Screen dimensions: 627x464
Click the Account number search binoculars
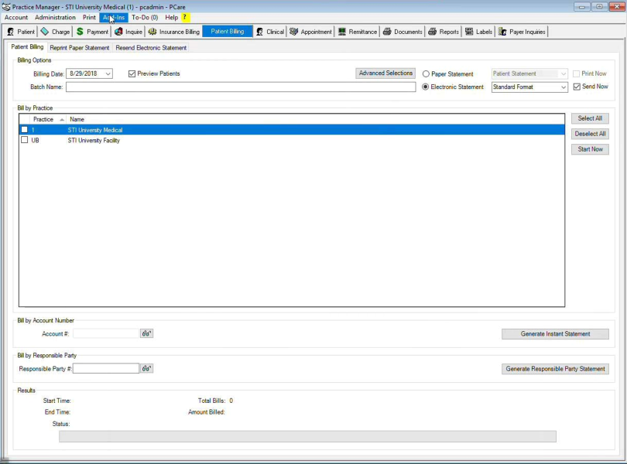(x=146, y=334)
